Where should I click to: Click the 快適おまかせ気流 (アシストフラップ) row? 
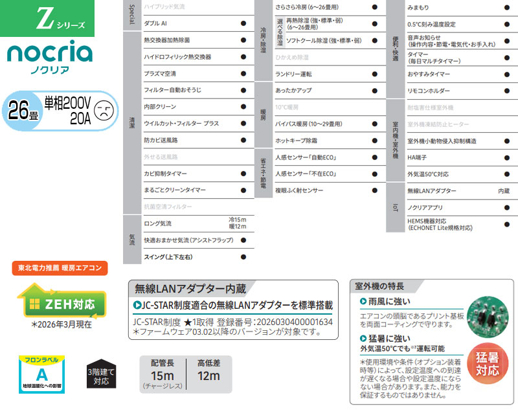click(x=199, y=240)
